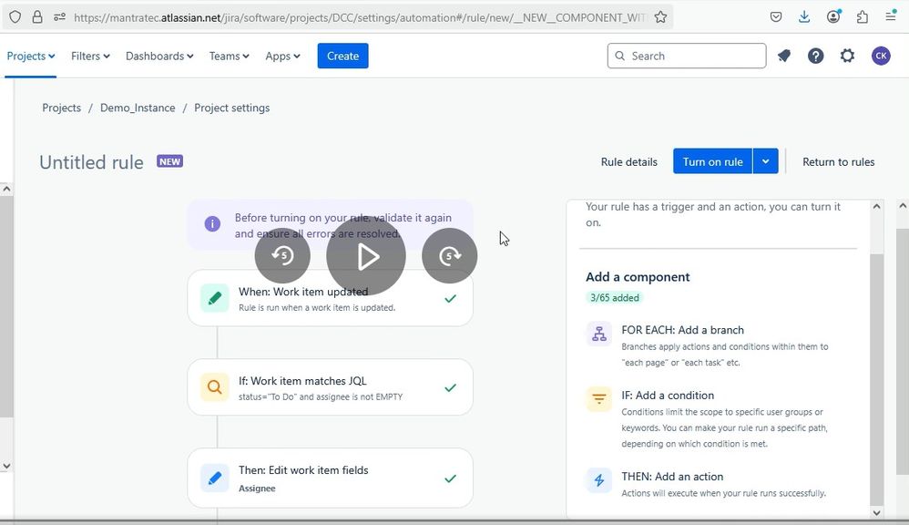Click Turn on rule button

712,162
